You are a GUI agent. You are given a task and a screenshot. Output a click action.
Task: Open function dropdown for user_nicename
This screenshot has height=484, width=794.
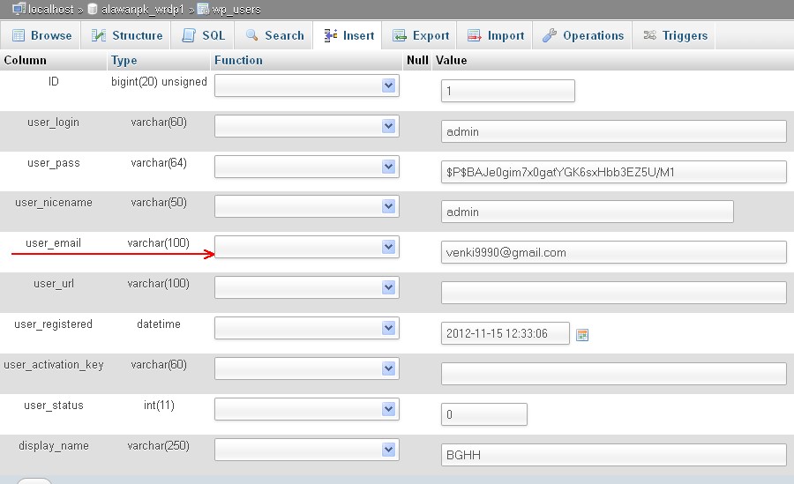pyautogui.click(x=307, y=206)
